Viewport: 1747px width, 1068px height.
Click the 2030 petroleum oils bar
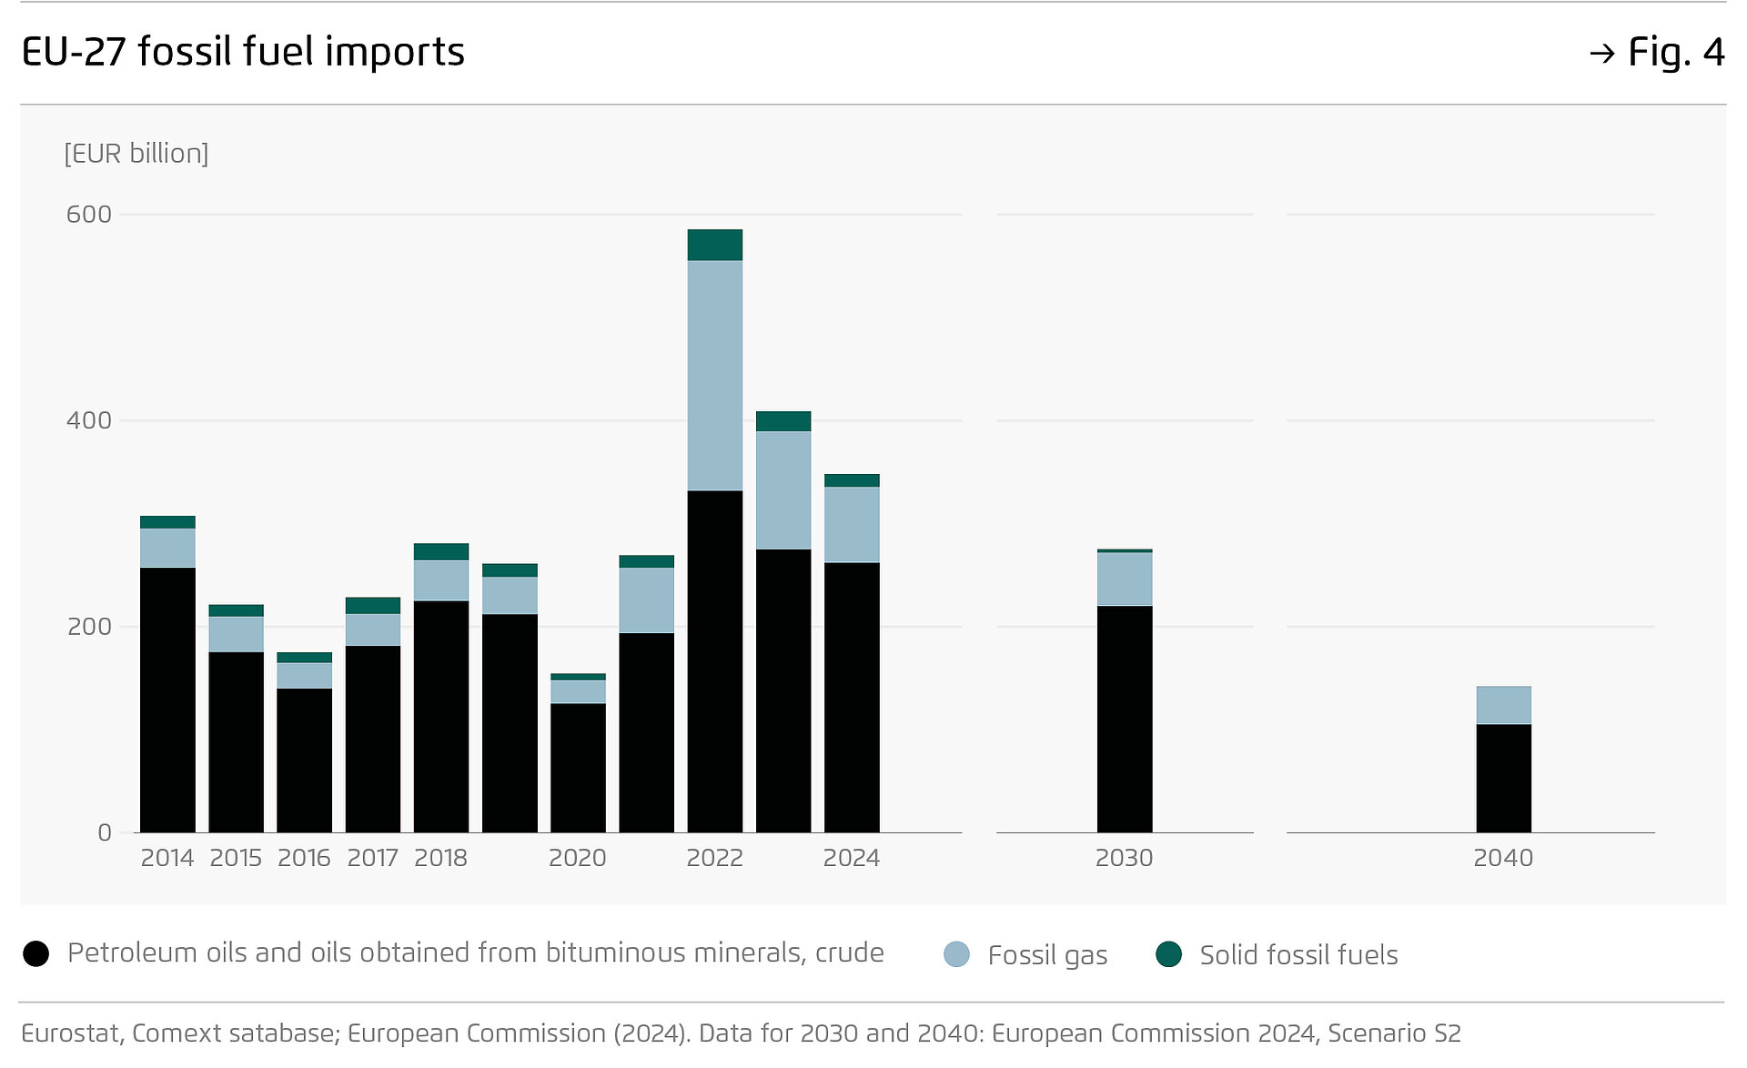(x=1124, y=719)
